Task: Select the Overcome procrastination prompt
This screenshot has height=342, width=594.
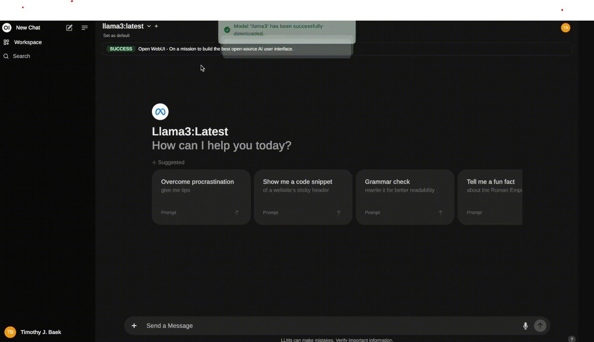Action: pos(201,197)
